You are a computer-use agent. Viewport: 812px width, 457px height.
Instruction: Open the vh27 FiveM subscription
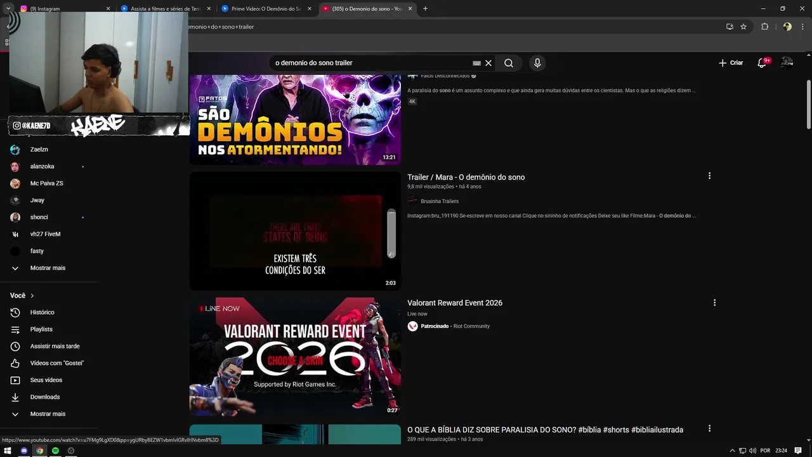(x=46, y=234)
